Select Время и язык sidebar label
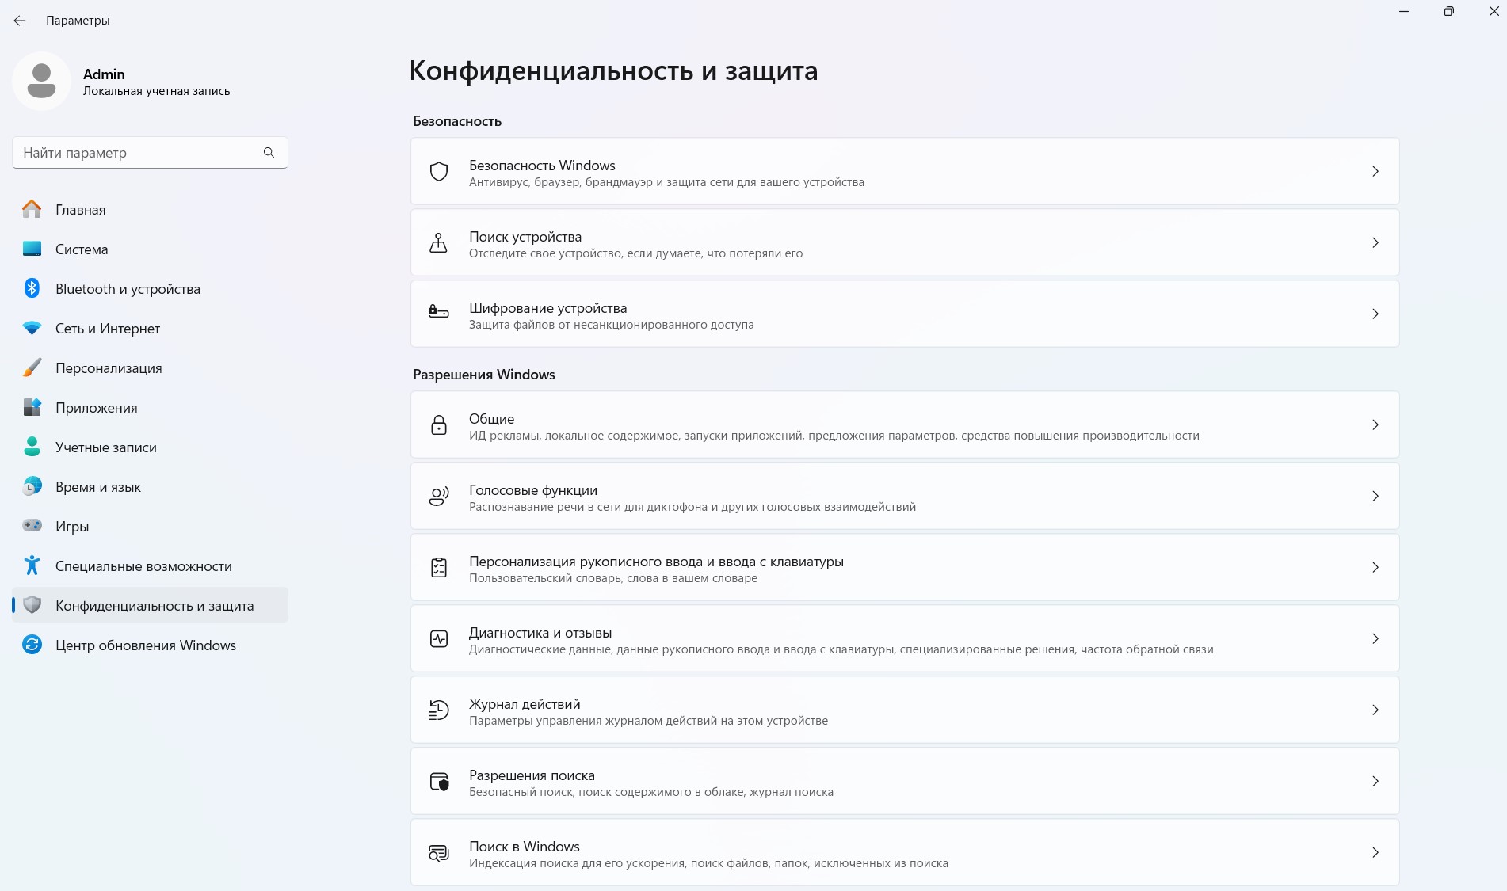This screenshot has height=891, width=1507. tap(98, 487)
